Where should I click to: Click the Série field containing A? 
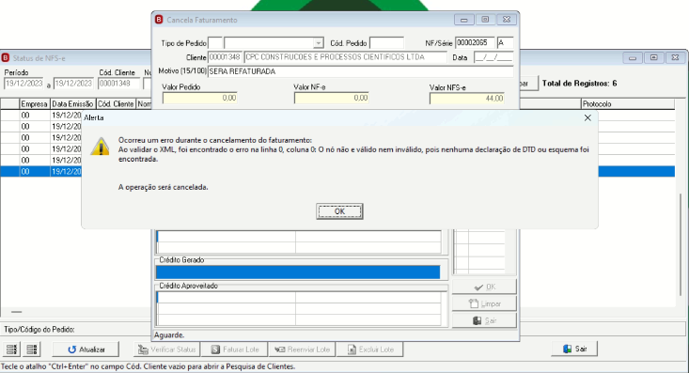coord(506,43)
